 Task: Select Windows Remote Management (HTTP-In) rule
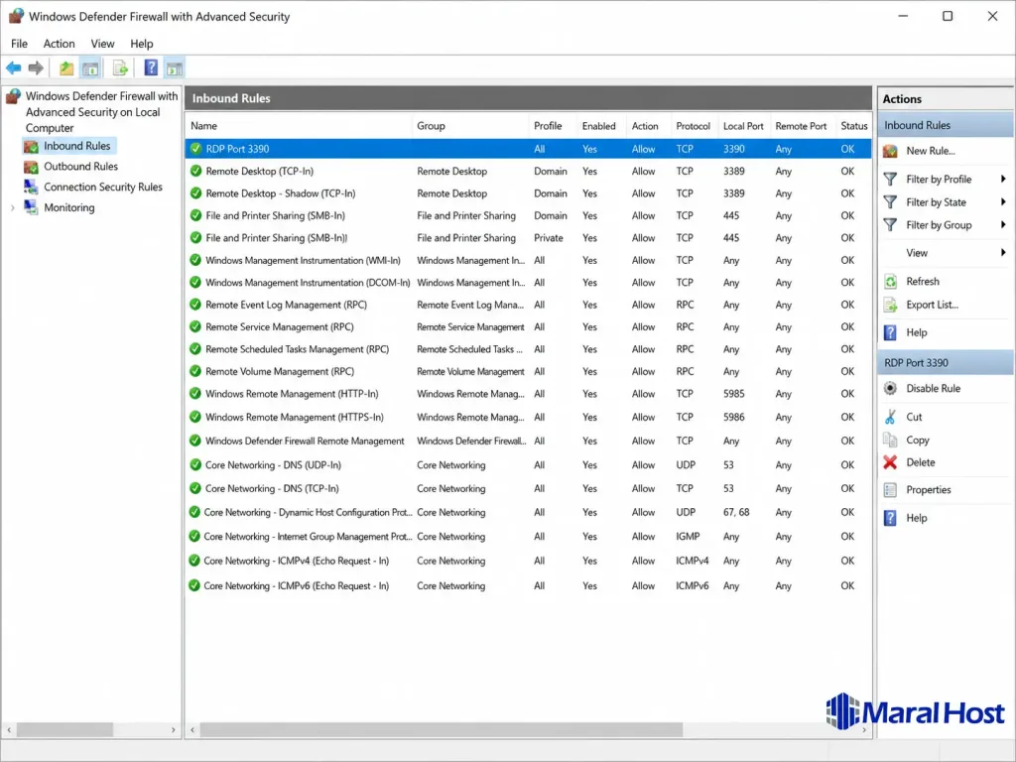[x=528, y=393]
